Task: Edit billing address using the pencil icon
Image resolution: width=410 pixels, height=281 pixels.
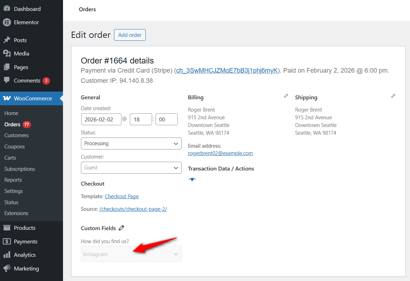Action: [286, 95]
